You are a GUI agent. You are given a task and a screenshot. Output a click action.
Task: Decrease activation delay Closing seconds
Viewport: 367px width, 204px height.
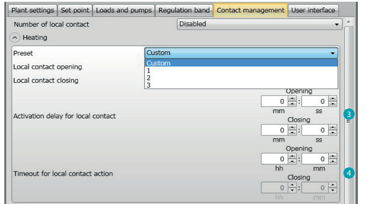point(333,133)
